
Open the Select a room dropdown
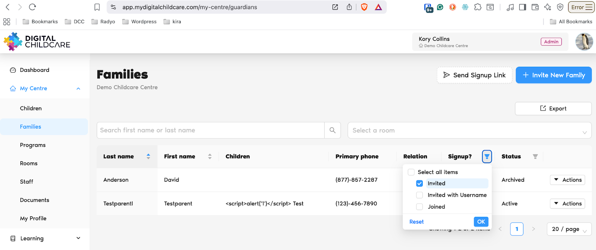(x=469, y=130)
